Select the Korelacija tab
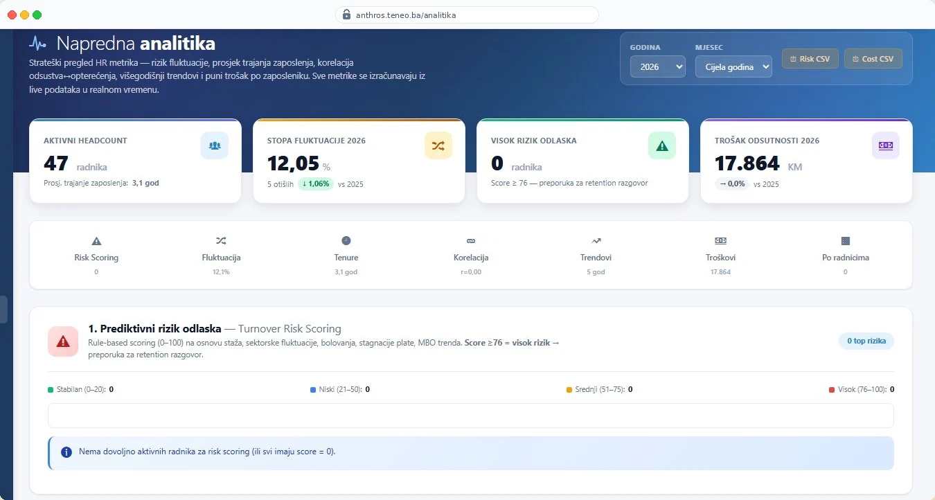Image resolution: width=935 pixels, height=500 pixels. coord(471,255)
